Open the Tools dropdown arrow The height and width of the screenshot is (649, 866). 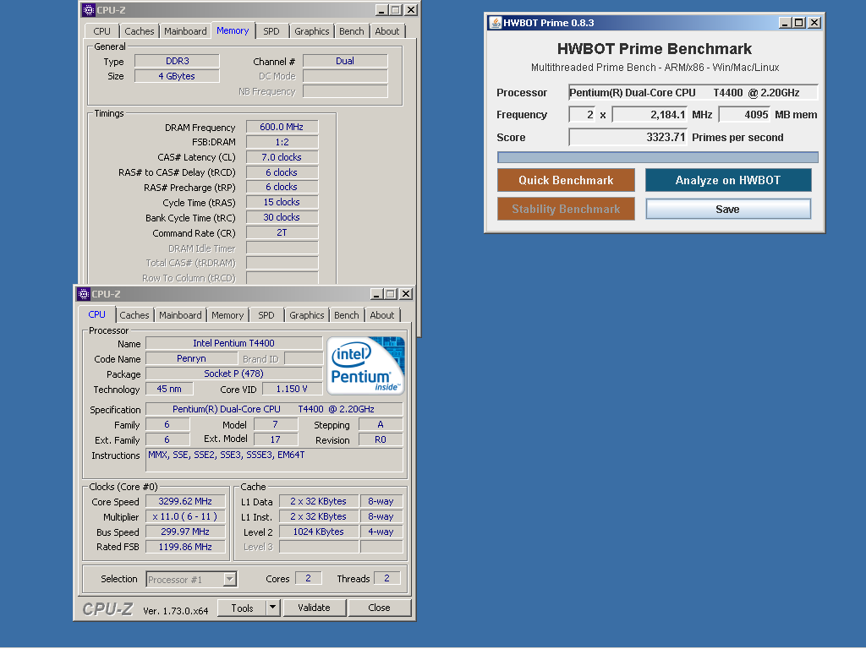pos(272,608)
